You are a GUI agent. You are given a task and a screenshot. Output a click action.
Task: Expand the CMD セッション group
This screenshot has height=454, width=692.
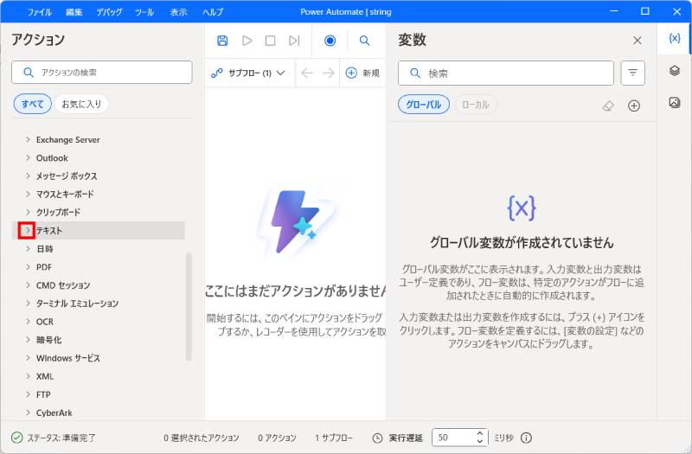coord(29,285)
